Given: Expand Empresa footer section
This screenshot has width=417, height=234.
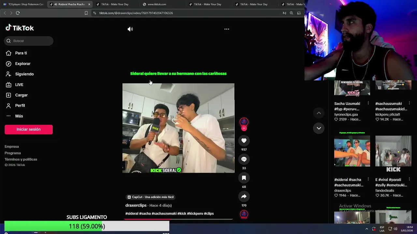Looking at the screenshot, I should 12,147.
